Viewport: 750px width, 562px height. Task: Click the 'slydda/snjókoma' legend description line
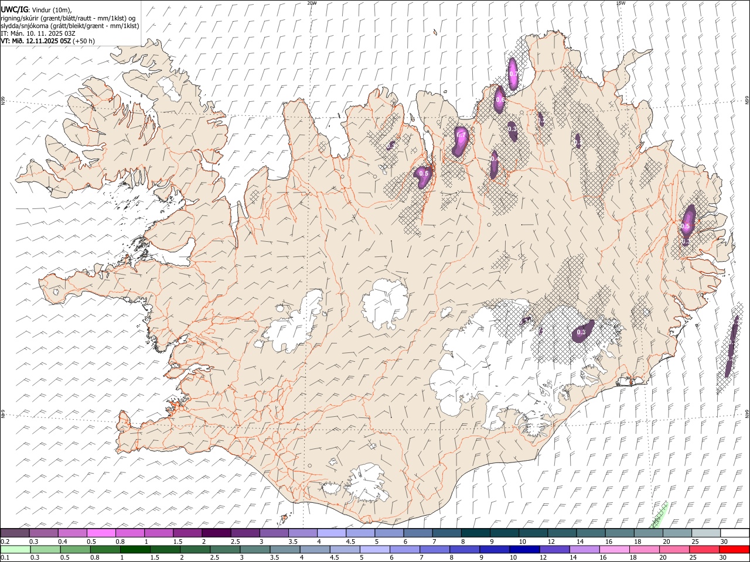coord(70,26)
